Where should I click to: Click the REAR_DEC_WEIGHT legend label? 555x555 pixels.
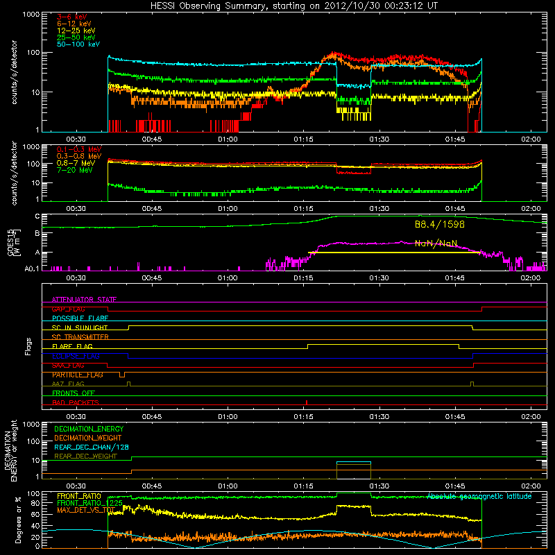coord(85,456)
